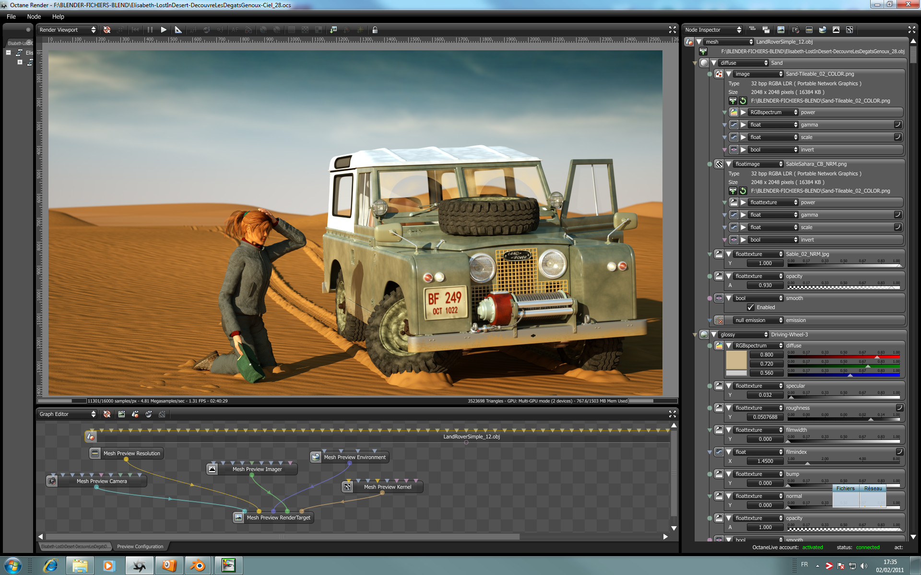
Task: Maximize the Graph Editor panel
Action: 672,414
